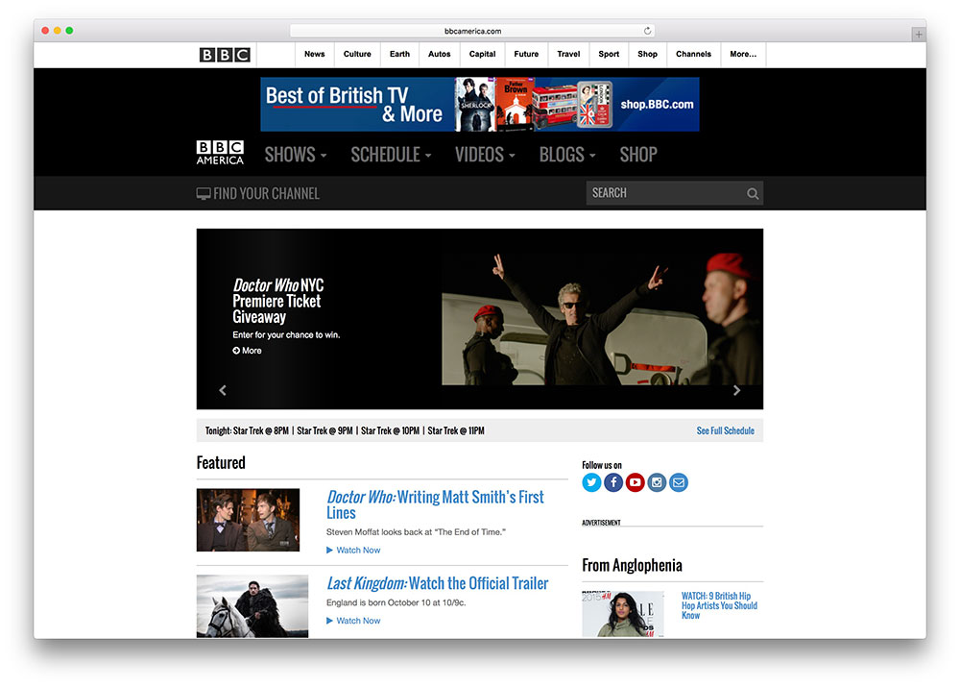960x687 pixels.
Task: Open the Instagram follow icon
Action: [x=657, y=482]
